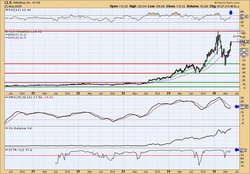Click the 25 label on the PMO axis
Screen dimensions: 250x174
(x=242, y=101)
